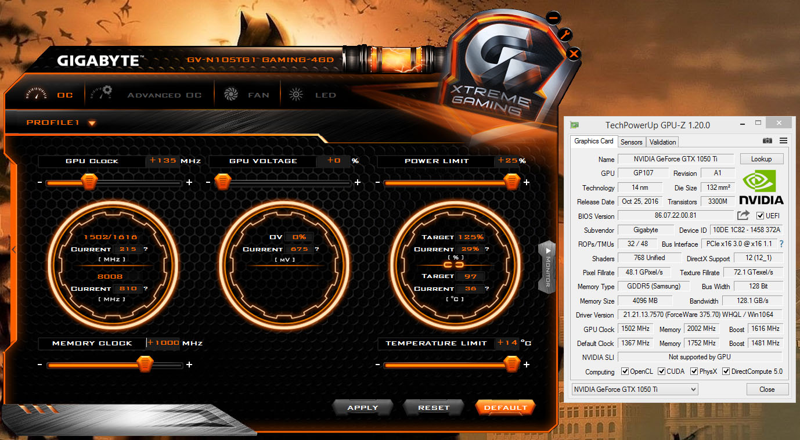Click the Power Limit slider handle
The width and height of the screenshot is (800, 440).
point(511,182)
